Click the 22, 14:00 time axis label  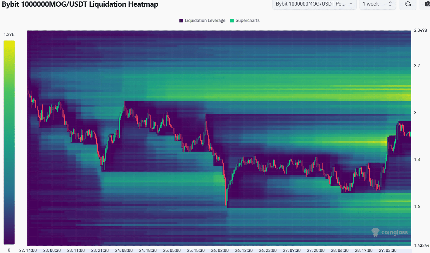pos(28,250)
